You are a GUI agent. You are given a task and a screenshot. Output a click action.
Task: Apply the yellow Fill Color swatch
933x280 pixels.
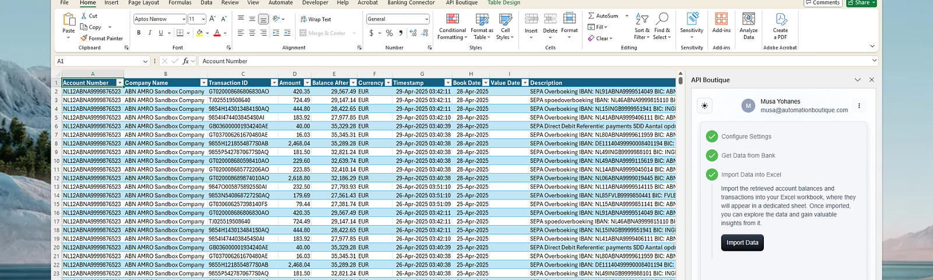point(199,33)
